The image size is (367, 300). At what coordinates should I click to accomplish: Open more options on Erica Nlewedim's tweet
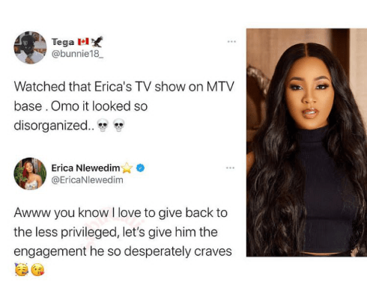pyautogui.click(x=230, y=168)
